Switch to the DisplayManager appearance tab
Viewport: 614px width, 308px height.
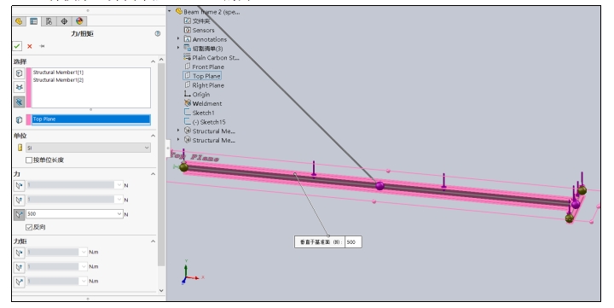[79, 21]
